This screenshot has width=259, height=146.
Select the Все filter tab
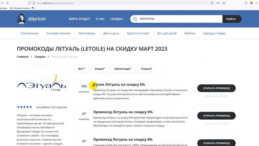82,69
